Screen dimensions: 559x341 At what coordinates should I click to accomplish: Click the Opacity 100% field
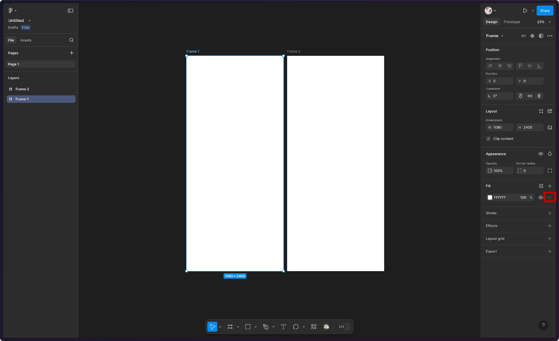click(x=500, y=171)
